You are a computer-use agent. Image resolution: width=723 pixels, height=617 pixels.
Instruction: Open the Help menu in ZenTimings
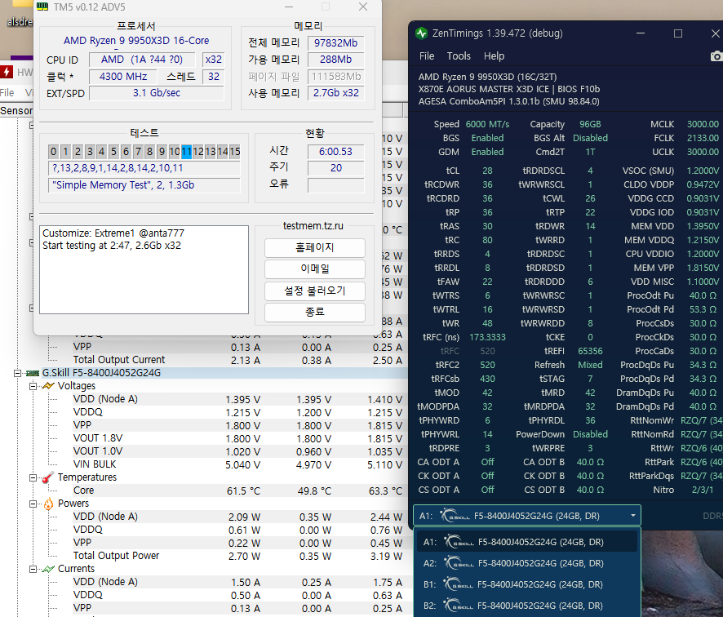click(494, 56)
